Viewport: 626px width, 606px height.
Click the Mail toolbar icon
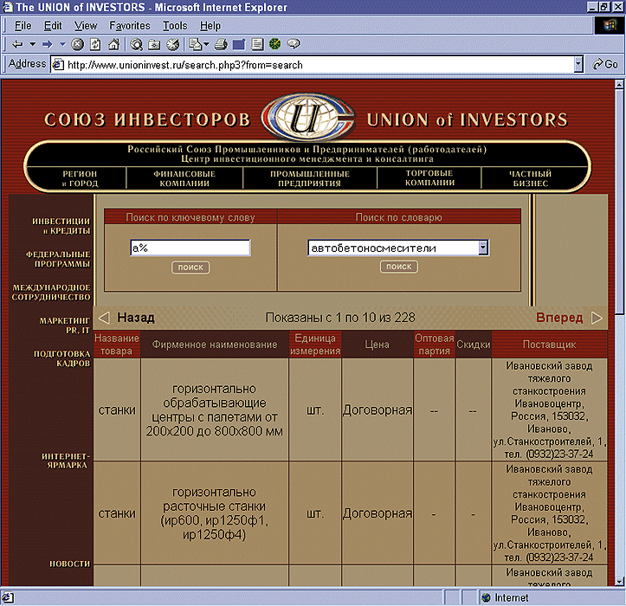196,44
